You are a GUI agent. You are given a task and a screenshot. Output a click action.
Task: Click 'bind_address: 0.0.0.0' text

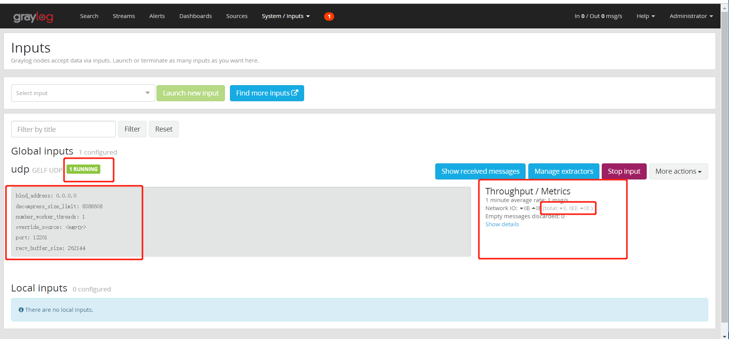click(46, 196)
